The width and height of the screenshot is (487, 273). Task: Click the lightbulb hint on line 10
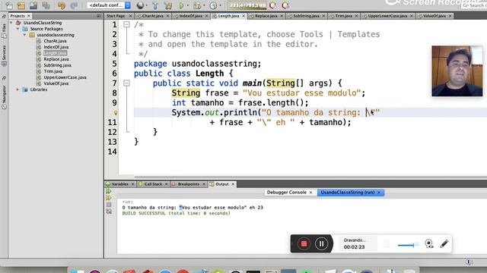[x=115, y=113]
